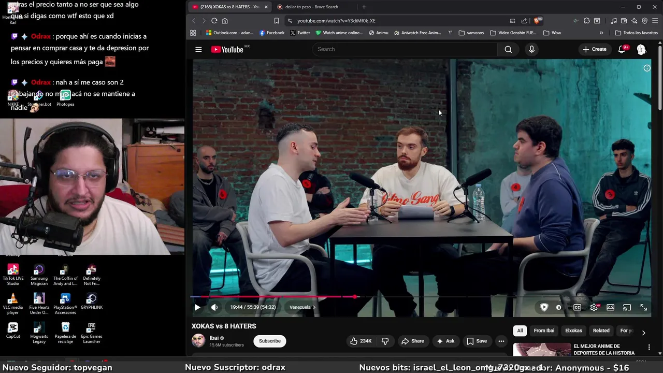Click the shield icon in player controls
Image resolution: width=663 pixels, height=373 pixels.
(x=544, y=307)
